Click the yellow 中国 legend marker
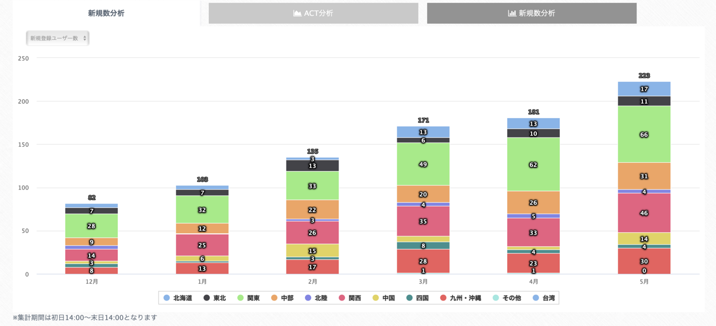The width and height of the screenshot is (716, 326). click(x=375, y=298)
